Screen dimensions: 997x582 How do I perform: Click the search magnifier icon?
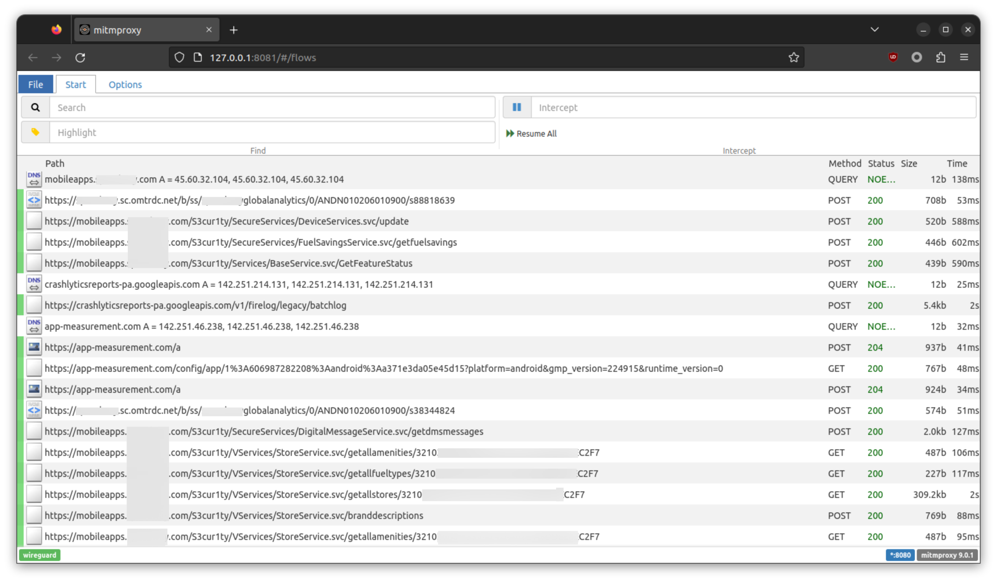point(35,107)
